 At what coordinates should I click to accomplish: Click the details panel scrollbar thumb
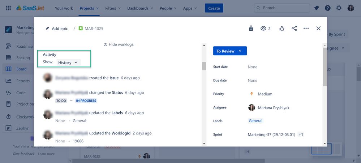click(325, 67)
